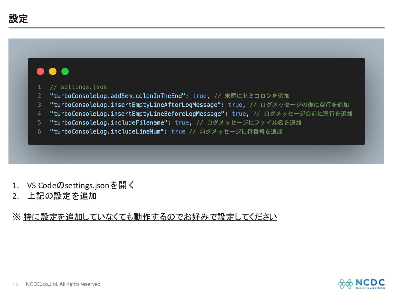Click line number 6 in code gutter
This screenshot has height=295, width=393.
(39, 132)
